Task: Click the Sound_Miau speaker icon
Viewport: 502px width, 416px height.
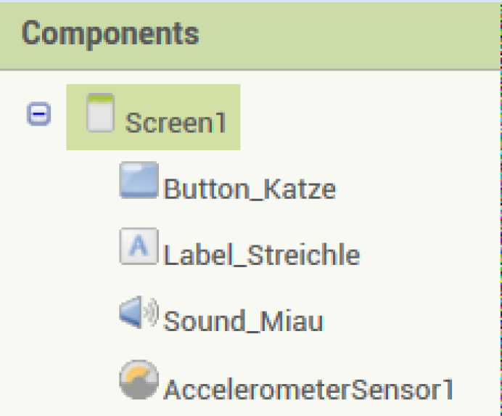Action: point(139,312)
